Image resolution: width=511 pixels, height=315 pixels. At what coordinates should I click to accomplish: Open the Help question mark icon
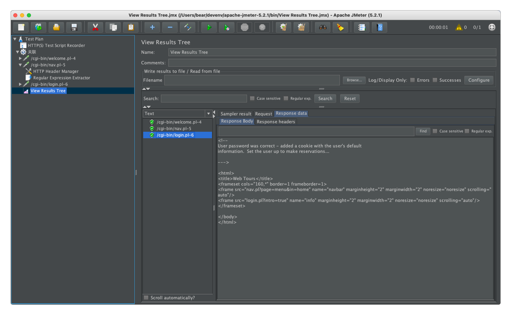click(x=380, y=27)
